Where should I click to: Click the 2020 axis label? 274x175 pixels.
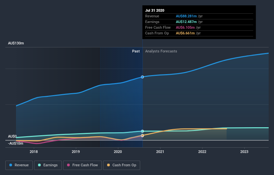[118, 152]
